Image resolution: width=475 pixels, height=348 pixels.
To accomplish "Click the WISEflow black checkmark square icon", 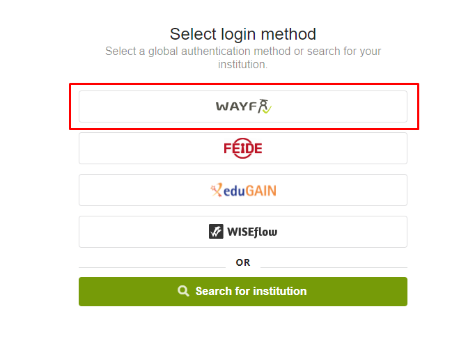I will pyautogui.click(x=216, y=232).
